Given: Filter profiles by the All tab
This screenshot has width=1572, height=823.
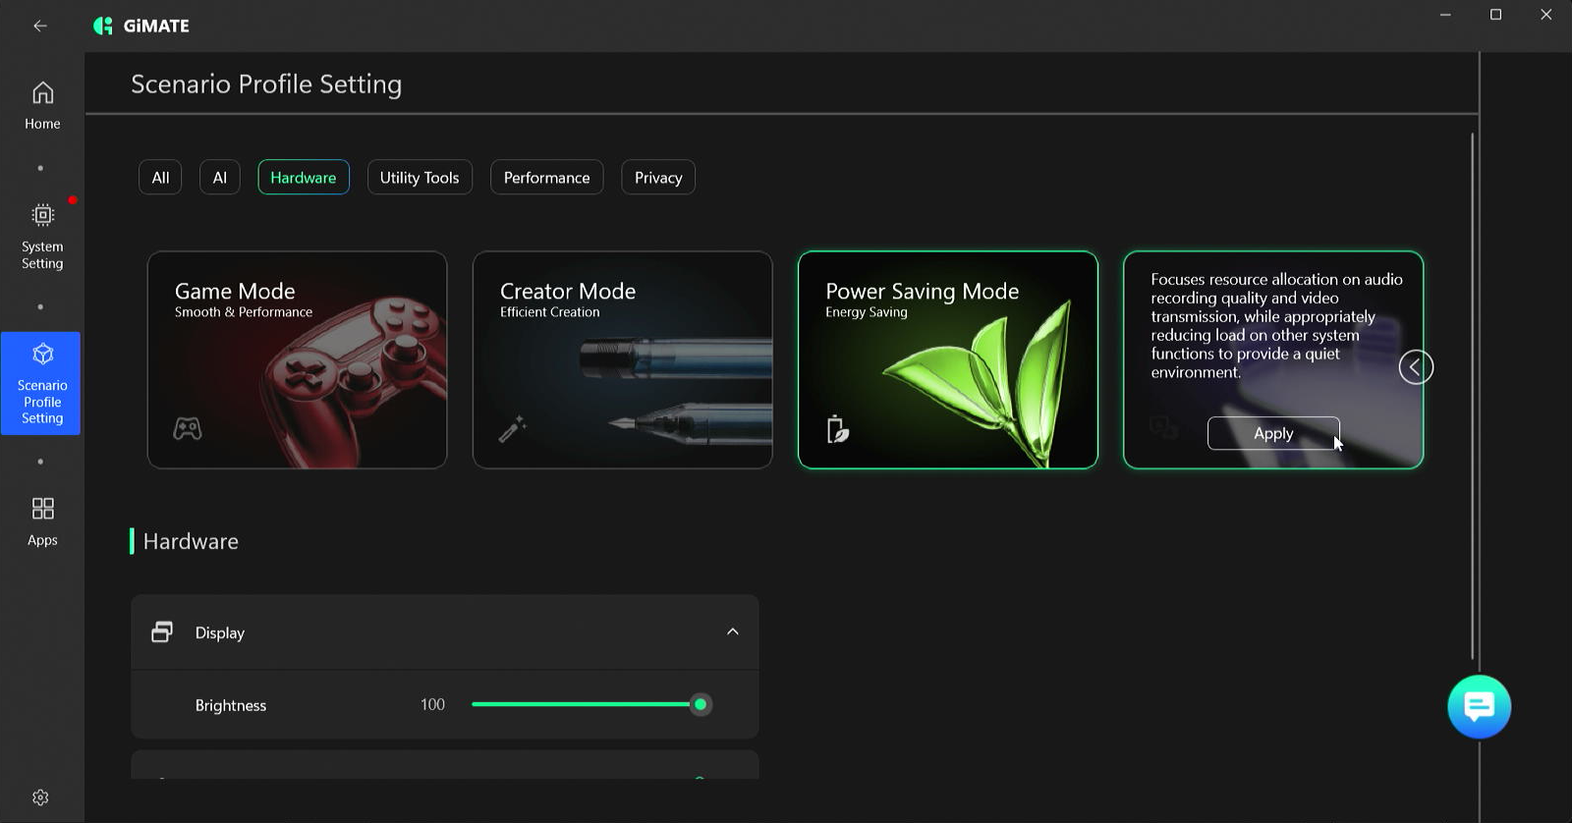Looking at the screenshot, I should [x=160, y=178].
